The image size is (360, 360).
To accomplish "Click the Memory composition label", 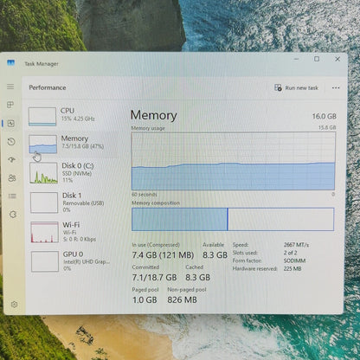I will pos(156,203).
